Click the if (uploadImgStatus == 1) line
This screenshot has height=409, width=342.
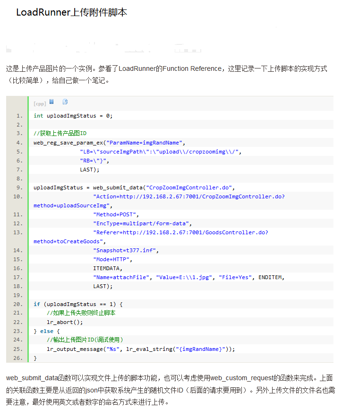pyautogui.click(x=78, y=304)
